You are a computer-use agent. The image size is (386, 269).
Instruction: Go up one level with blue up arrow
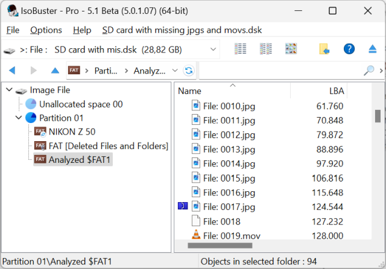55,71
